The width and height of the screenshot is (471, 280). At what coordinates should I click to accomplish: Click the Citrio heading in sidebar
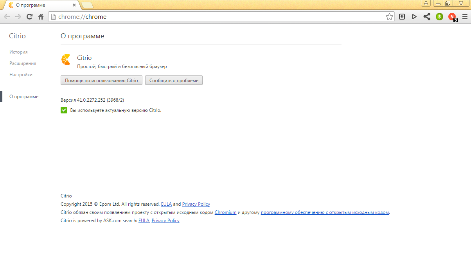coord(17,36)
